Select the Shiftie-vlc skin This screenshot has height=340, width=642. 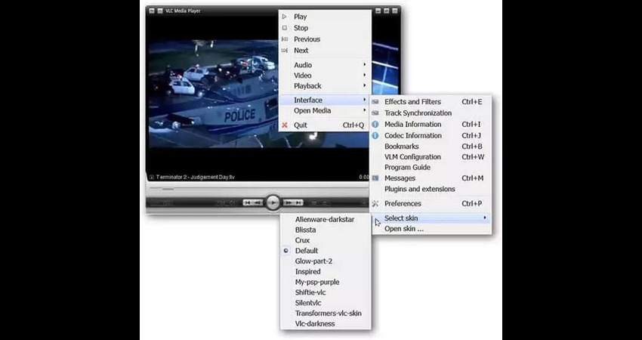[326, 292]
